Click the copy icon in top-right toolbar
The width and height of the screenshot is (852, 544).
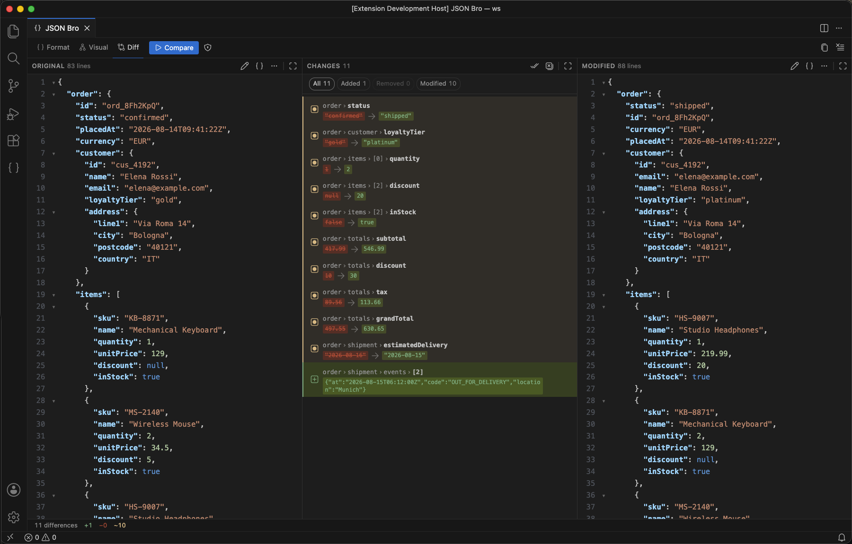pyautogui.click(x=825, y=47)
